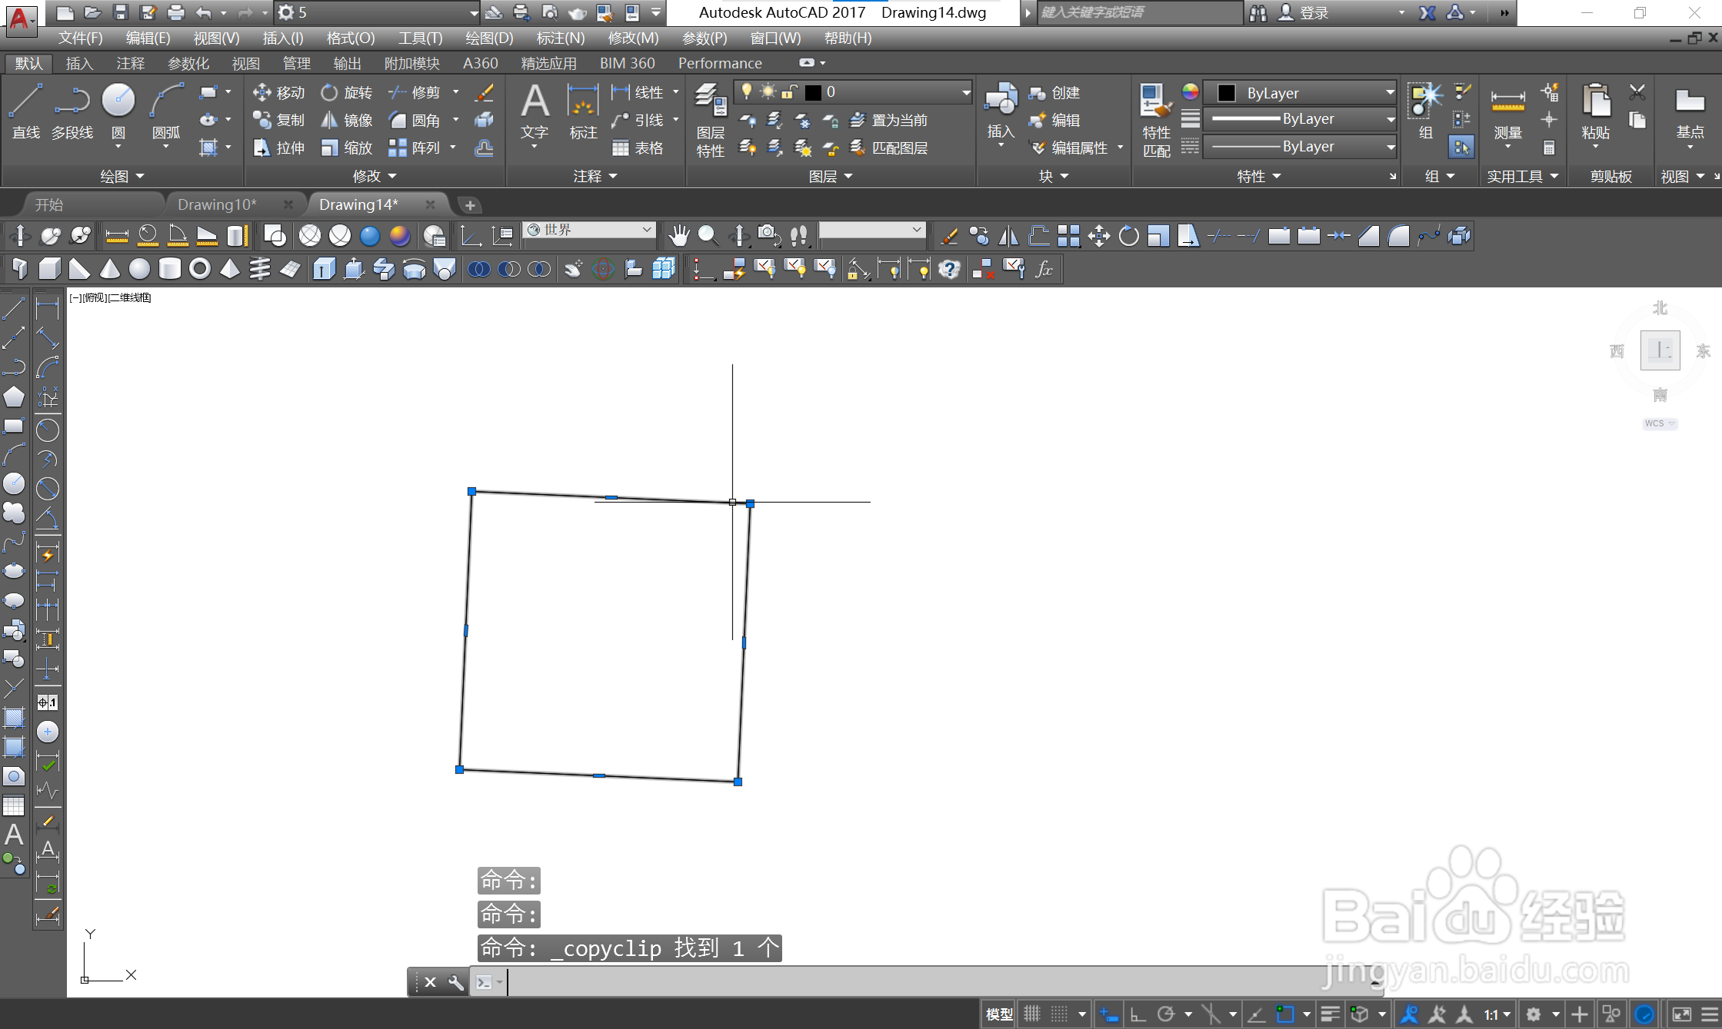The height and width of the screenshot is (1029, 1722).
Task: Open the 文件(F) menu
Action: 81,38
